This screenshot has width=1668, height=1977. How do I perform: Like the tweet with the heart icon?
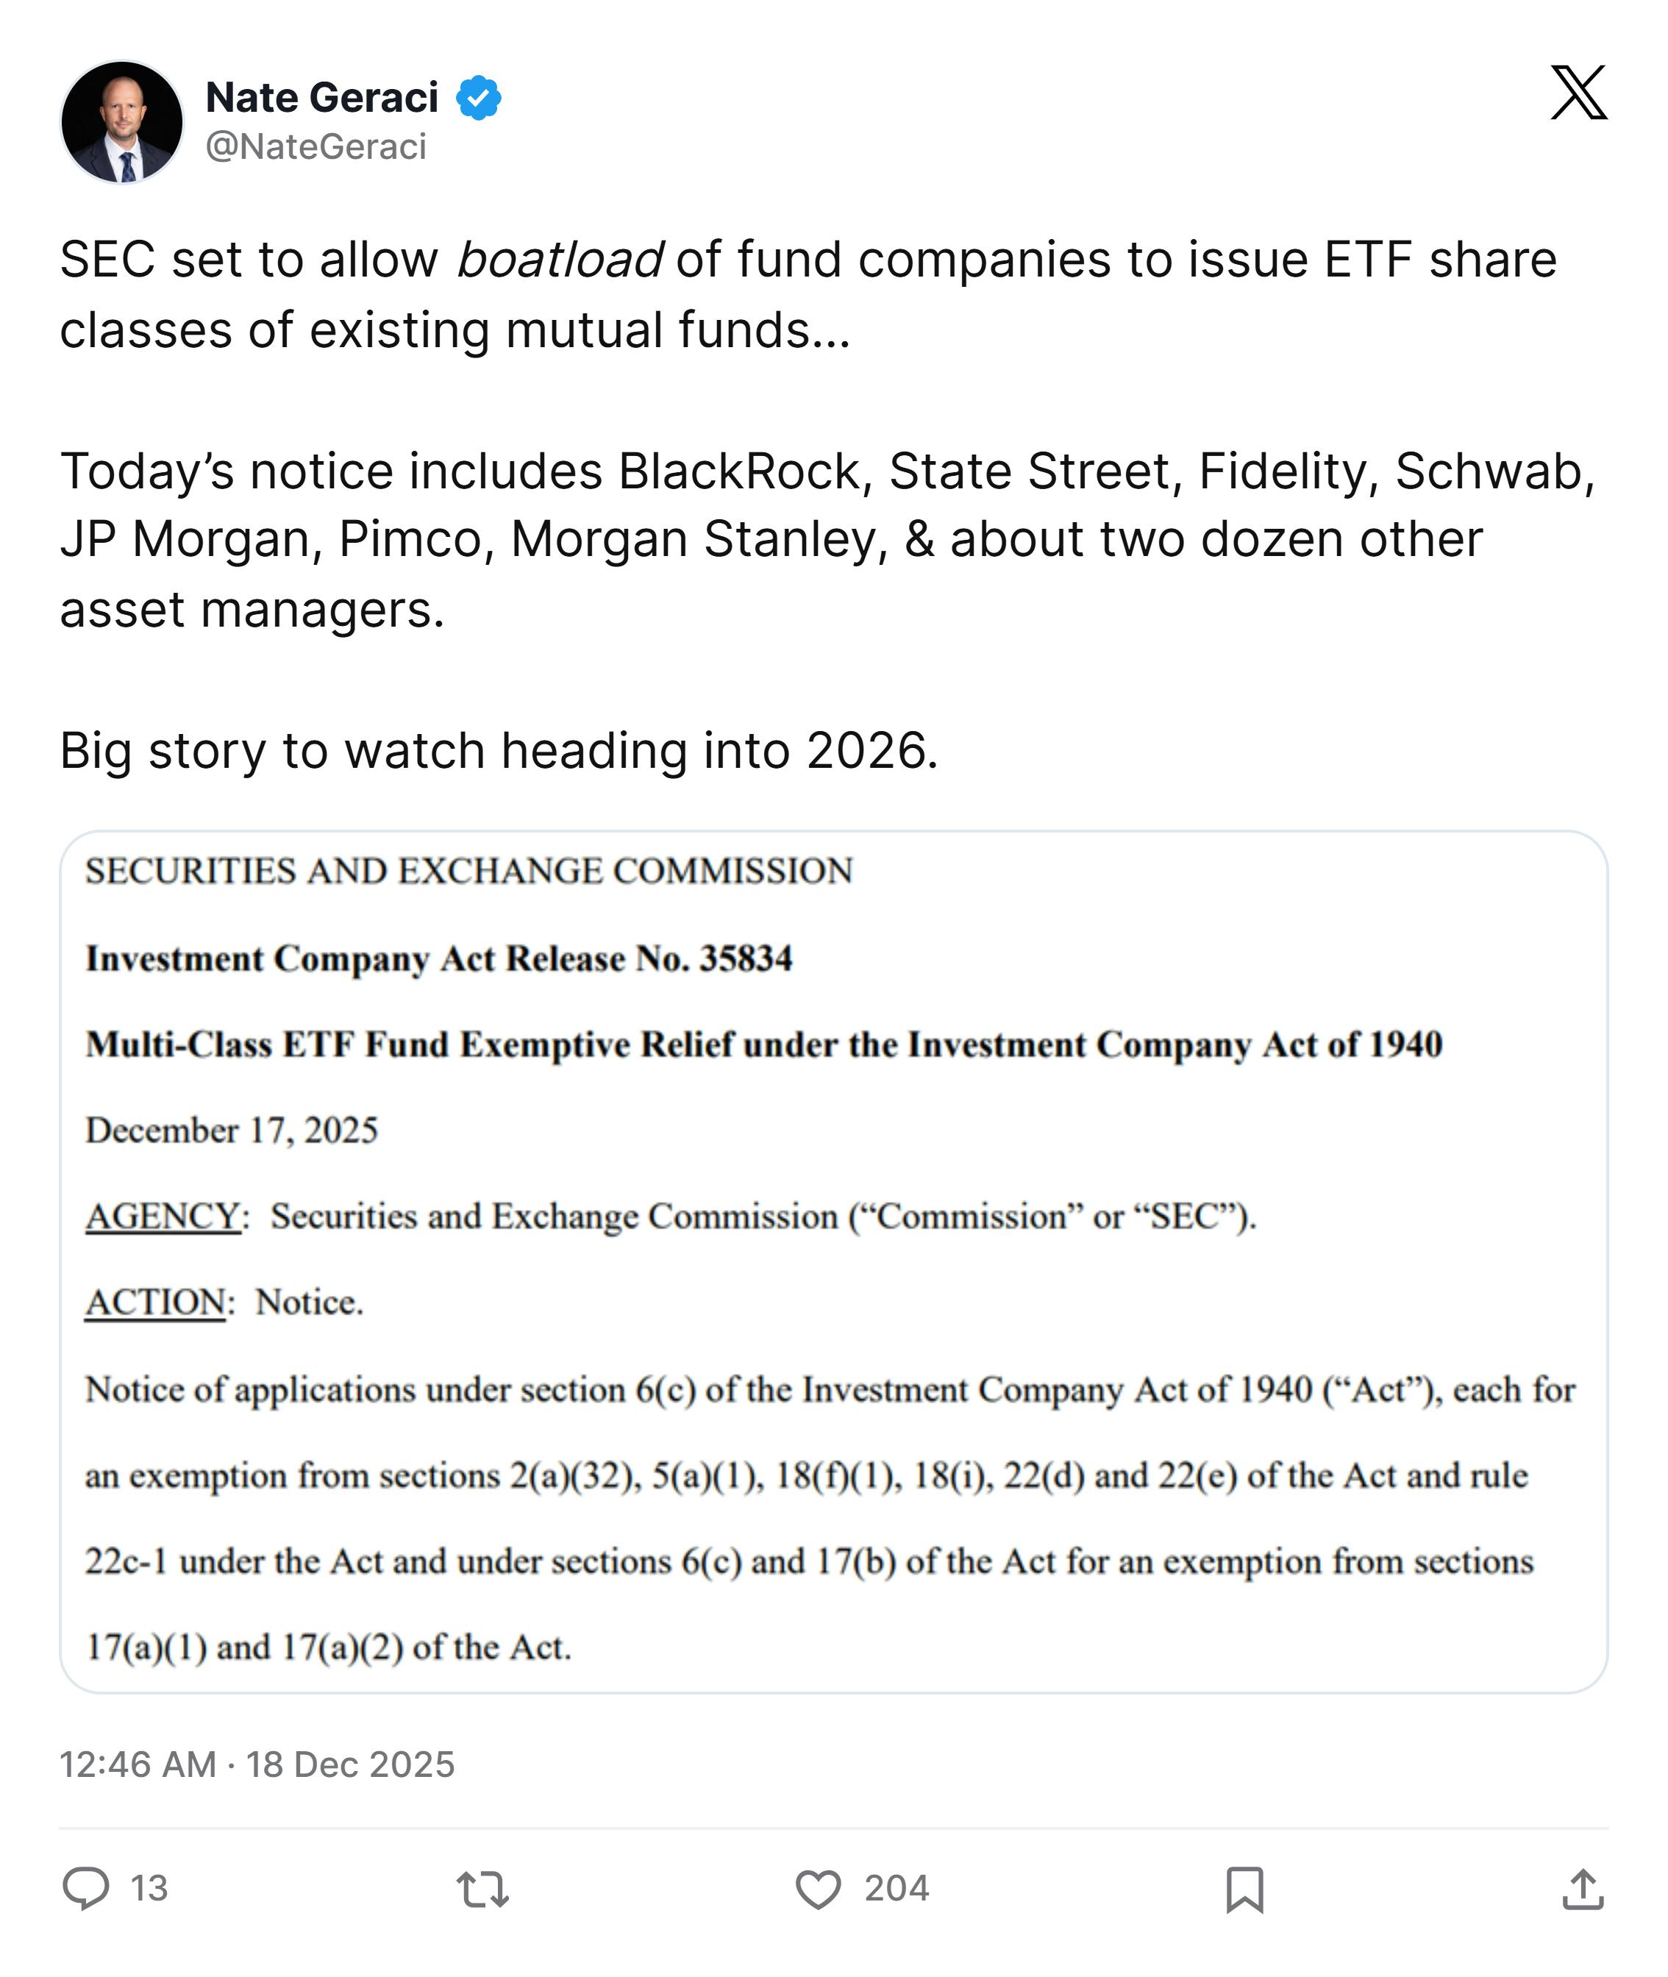[818, 1889]
